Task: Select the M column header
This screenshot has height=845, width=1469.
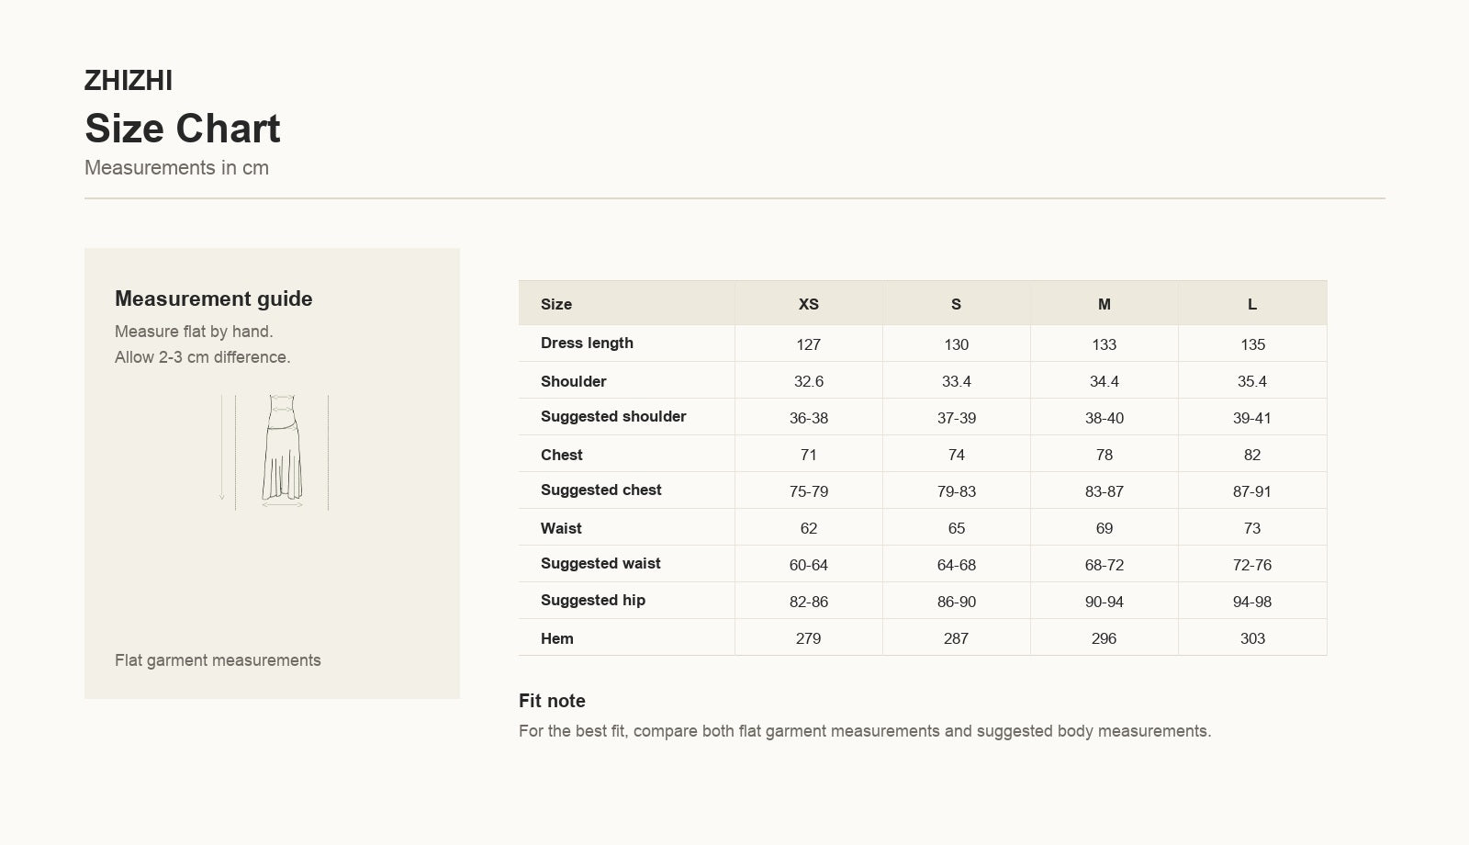Action: [x=1105, y=304]
